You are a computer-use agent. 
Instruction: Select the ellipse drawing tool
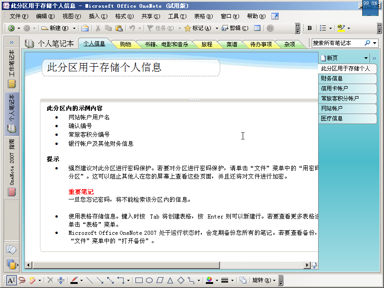pos(150,280)
